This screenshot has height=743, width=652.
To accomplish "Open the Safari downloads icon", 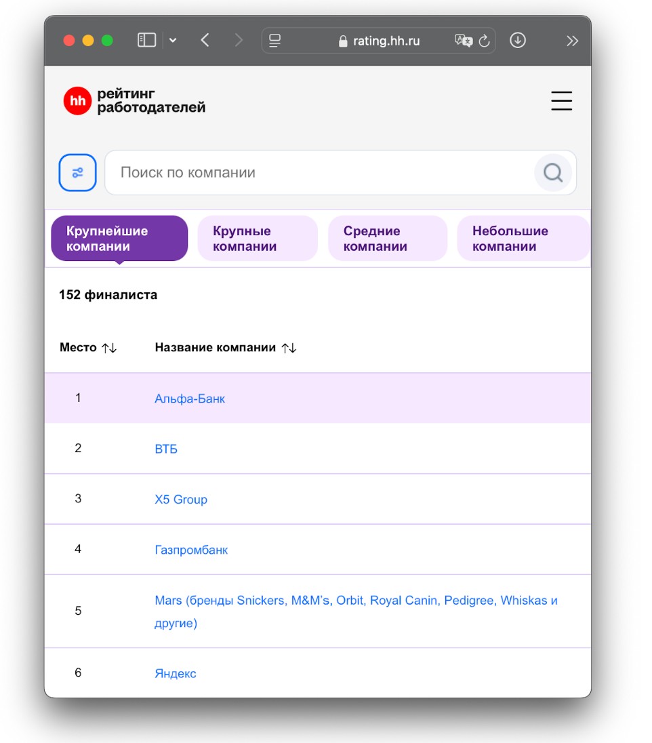I will click(518, 41).
